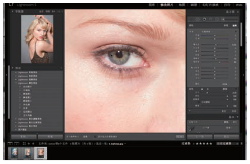Open the Web module
250x164 pixels.
coord(239,5)
